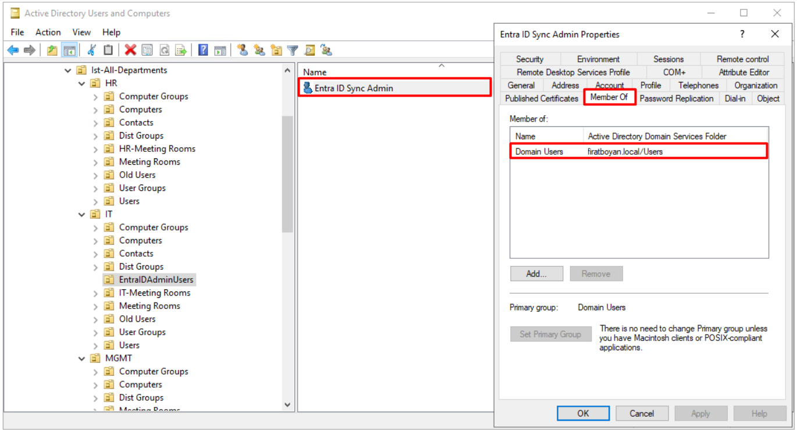Screen dimensions: 797x430
Task: Click the Find objects magnifier icon
Action: [309, 51]
